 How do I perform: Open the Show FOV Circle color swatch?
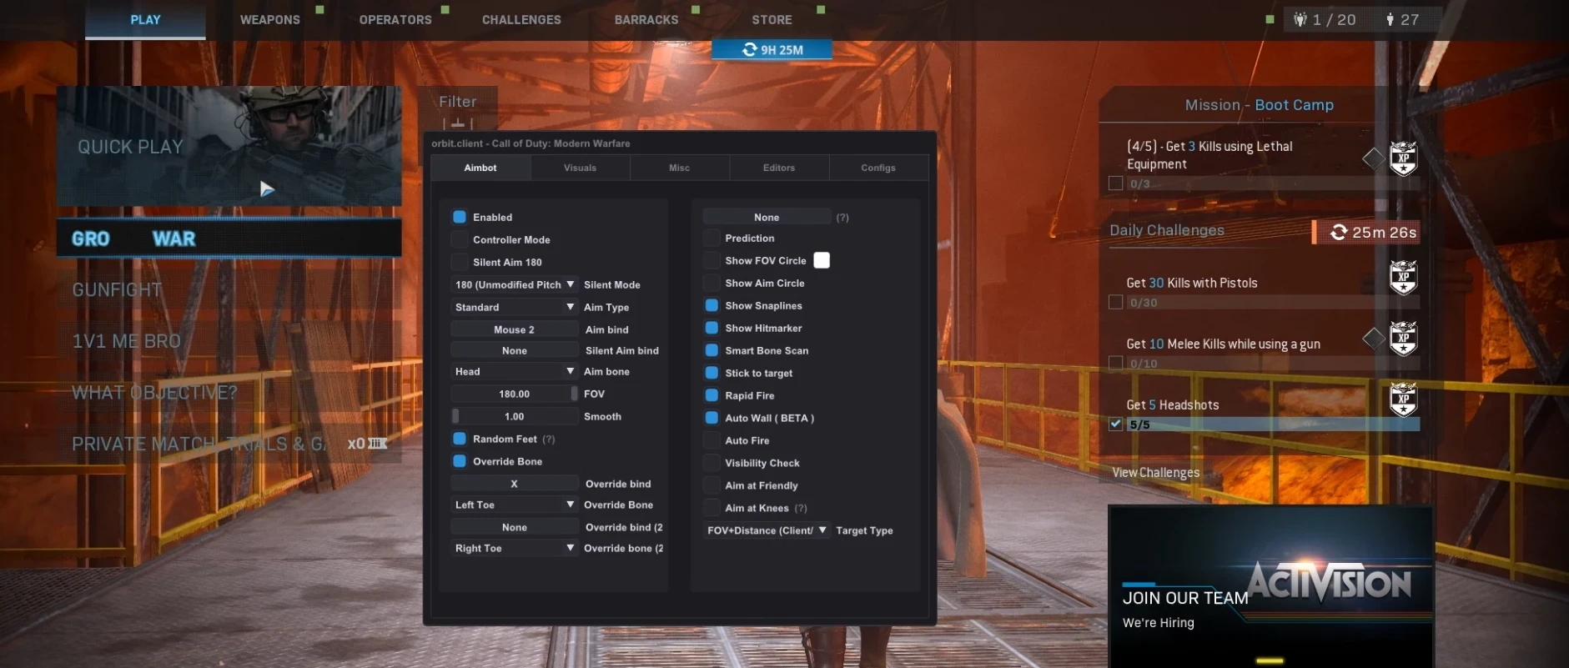pyautogui.click(x=822, y=260)
